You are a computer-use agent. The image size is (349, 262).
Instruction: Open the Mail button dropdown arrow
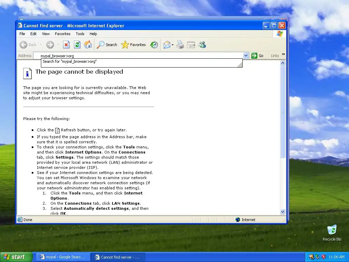pos(172,45)
